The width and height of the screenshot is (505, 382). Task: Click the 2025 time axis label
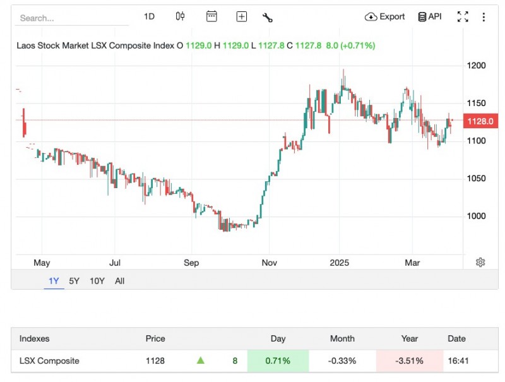340,263
